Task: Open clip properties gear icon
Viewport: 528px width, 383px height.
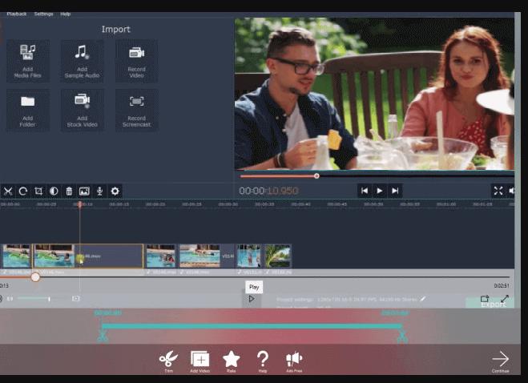Action: [115, 191]
